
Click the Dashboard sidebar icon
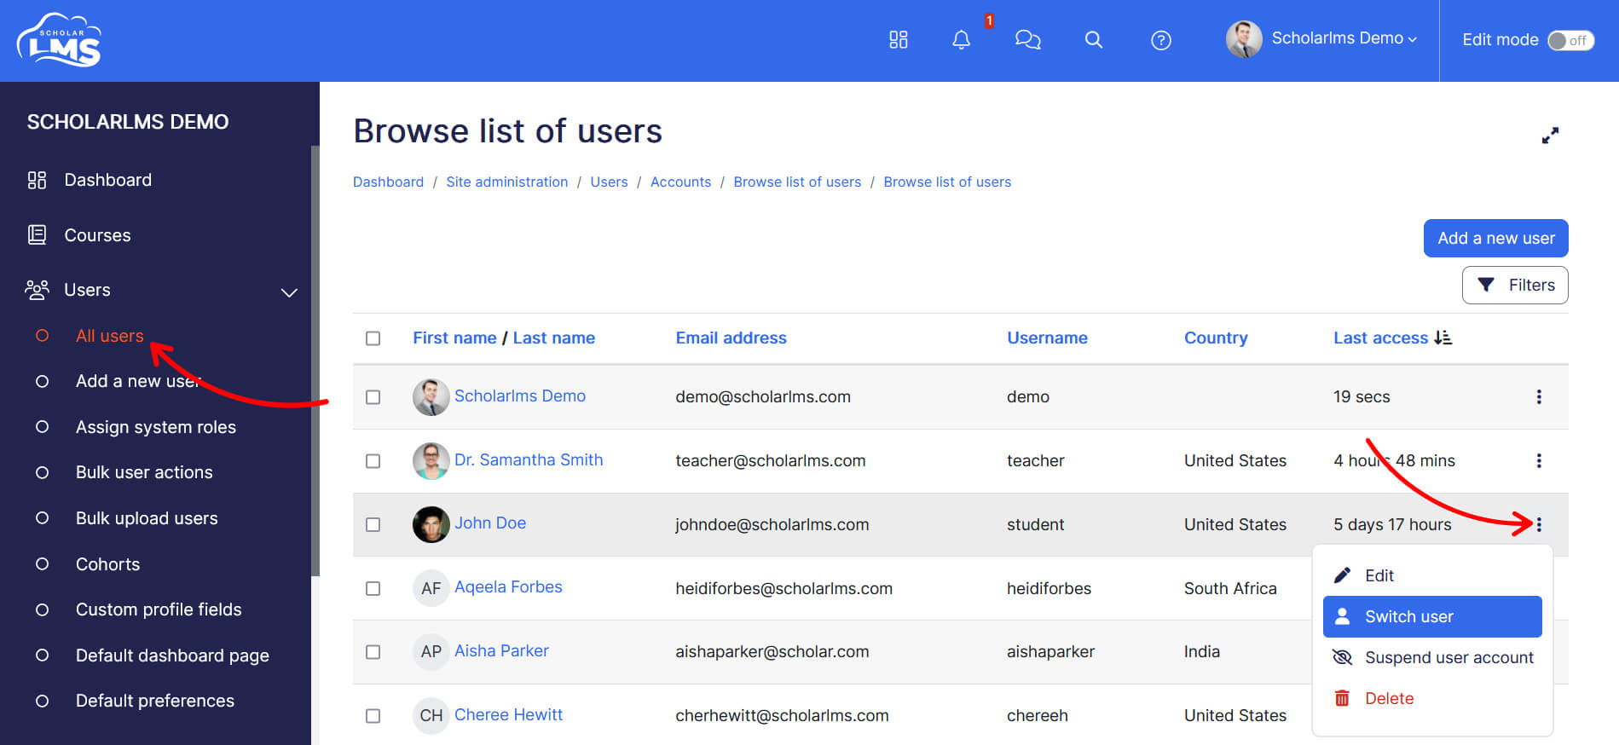pos(37,180)
